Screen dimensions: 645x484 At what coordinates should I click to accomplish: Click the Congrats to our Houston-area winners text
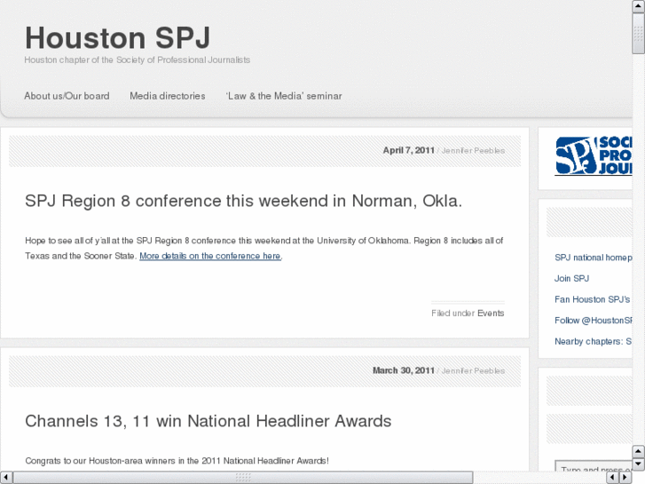click(177, 461)
